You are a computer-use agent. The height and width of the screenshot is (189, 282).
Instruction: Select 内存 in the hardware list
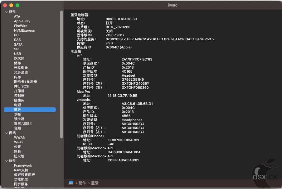[17, 77]
